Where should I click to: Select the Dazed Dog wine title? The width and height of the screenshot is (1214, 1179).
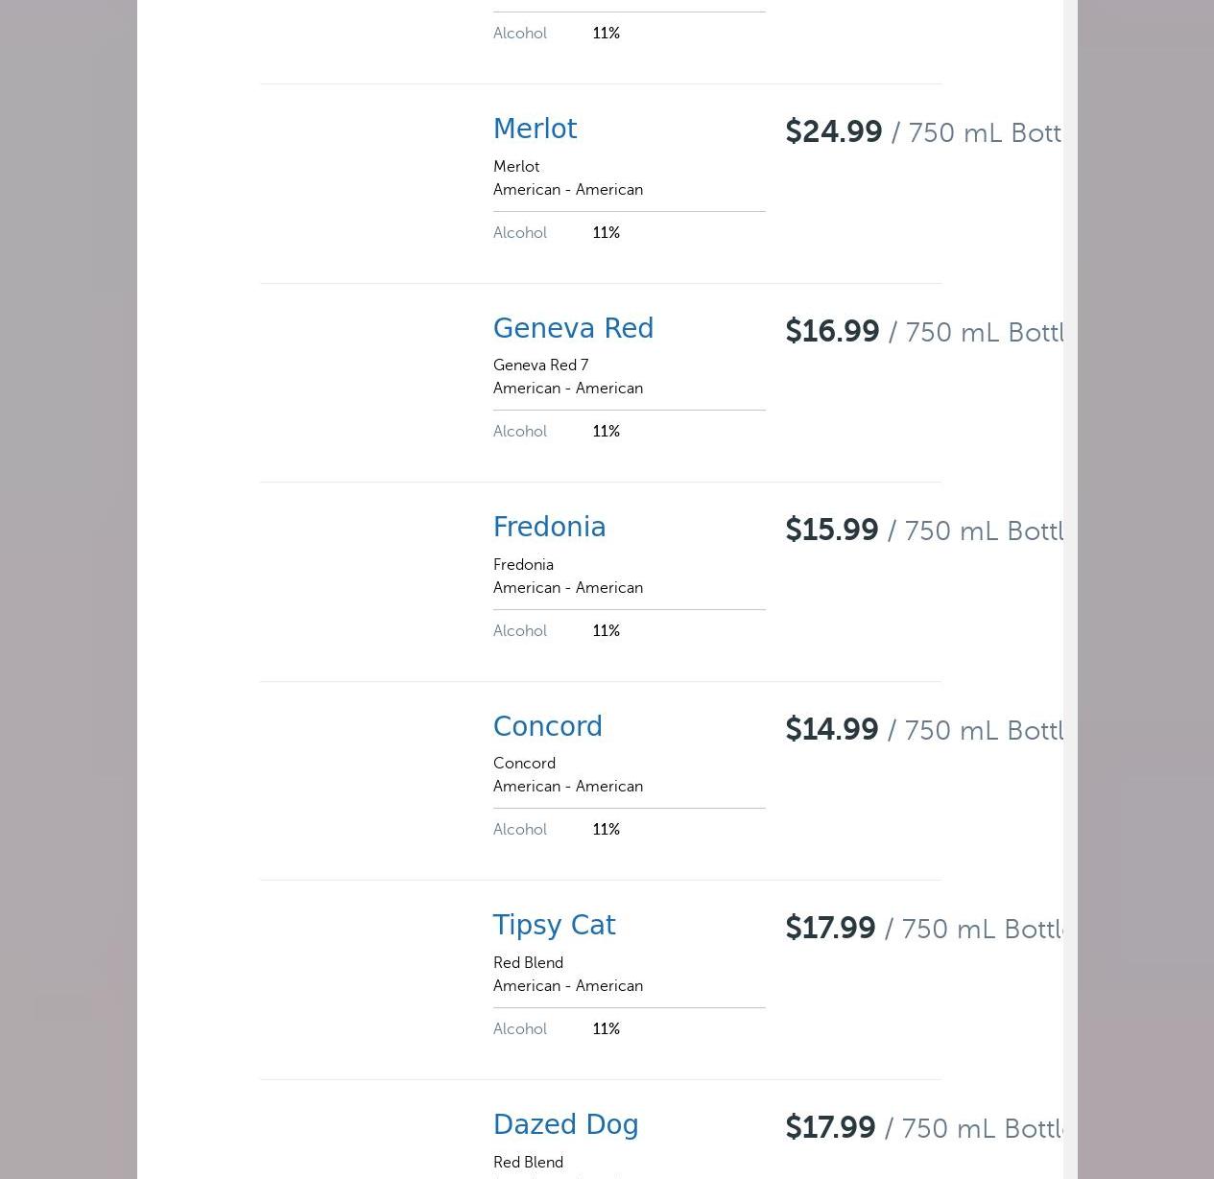(565, 1125)
